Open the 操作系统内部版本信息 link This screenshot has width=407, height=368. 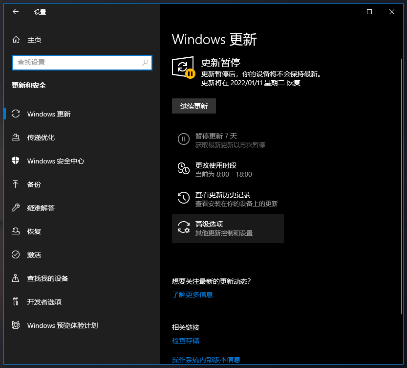(206, 359)
